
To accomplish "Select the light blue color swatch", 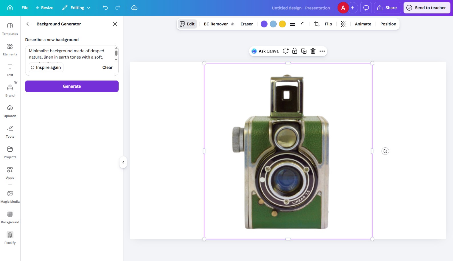I will 273,24.
